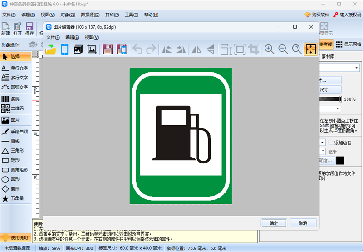363x252 pixels.
Task: Enable the 添加边框 checkbox
Action: pyautogui.click(x=331, y=143)
